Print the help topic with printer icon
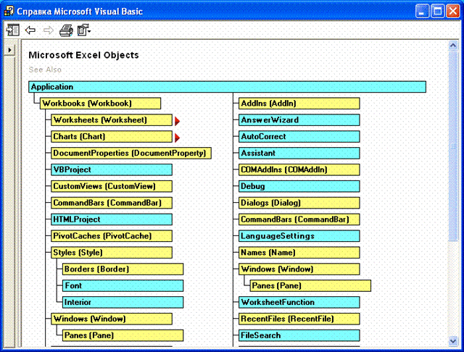The width and height of the screenshot is (464, 352). pyautogui.click(x=66, y=30)
